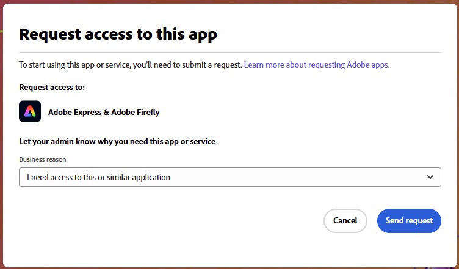Submit with the Send request button
Image resolution: width=459 pixels, height=269 pixels.
(409, 220)
